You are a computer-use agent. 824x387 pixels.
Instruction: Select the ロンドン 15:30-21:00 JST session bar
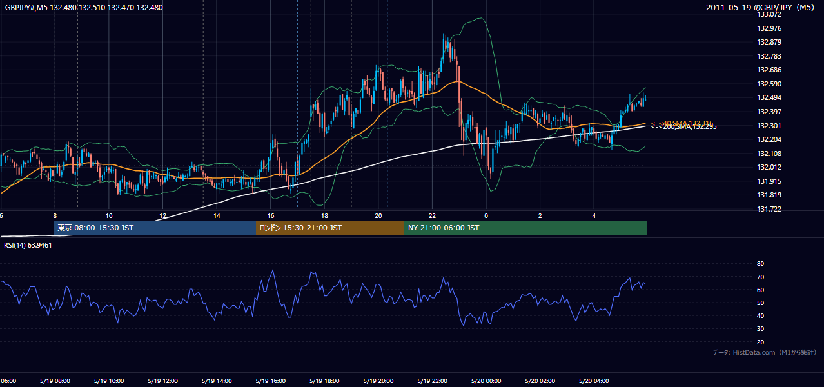coord(330,228)
